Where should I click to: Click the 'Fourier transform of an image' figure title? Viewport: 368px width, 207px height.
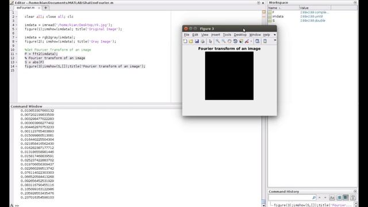pos(229,48)
